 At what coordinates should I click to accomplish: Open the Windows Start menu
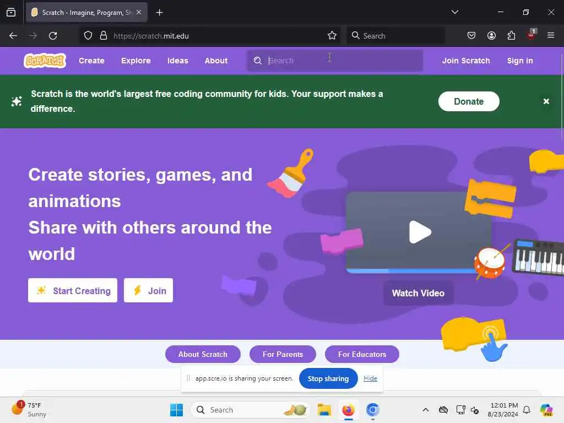(x=176, y=410)
